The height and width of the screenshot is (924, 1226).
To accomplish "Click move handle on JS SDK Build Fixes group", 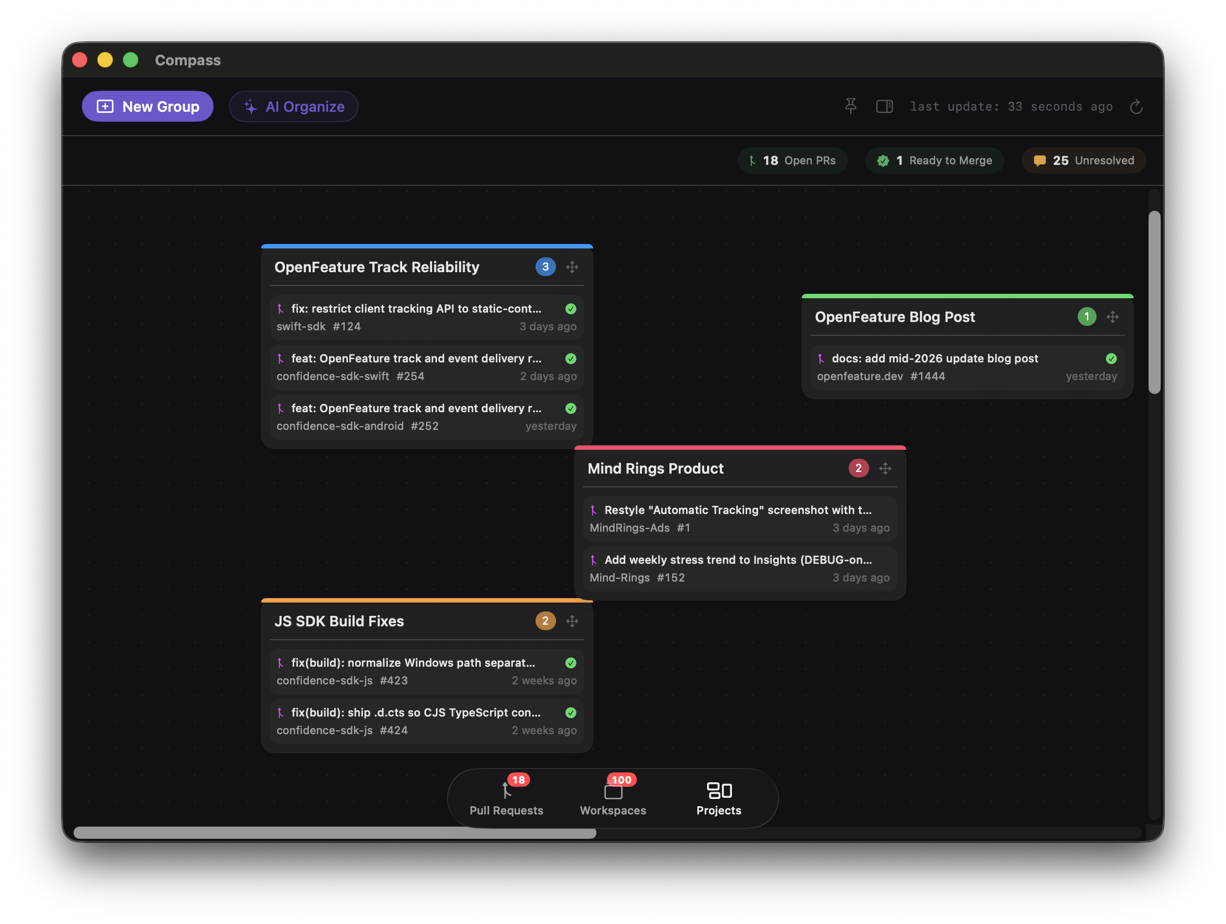I will 573,621.
